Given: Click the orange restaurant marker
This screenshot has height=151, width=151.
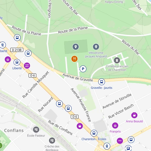Looking at the screenshot, I should click(74, 59).
